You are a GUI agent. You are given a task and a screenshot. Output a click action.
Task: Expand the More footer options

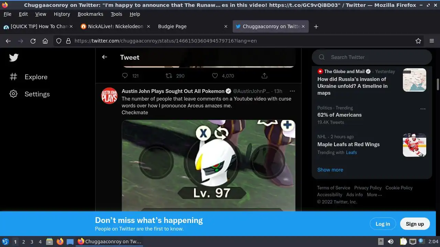click(374, 195)
